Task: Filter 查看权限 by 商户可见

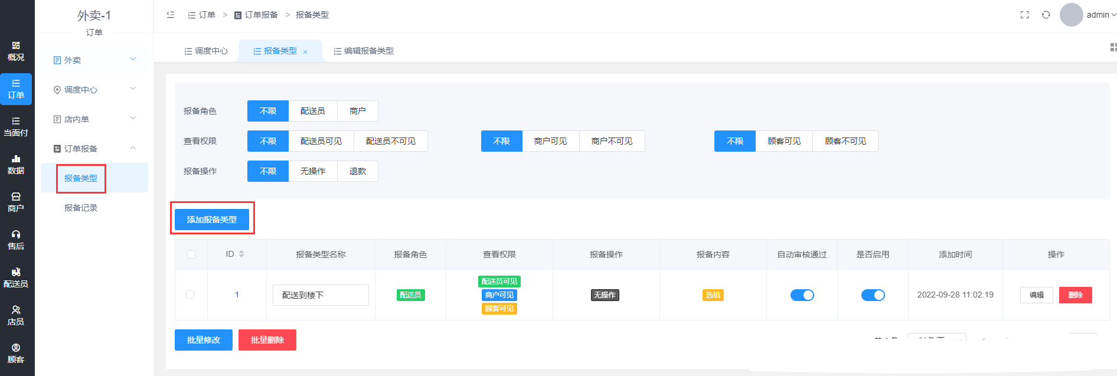Action: coord(551,141)
